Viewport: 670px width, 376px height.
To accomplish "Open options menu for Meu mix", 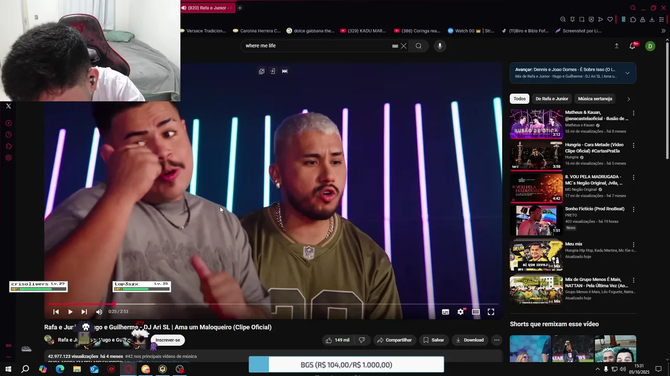I will click(x=633, y=245).
